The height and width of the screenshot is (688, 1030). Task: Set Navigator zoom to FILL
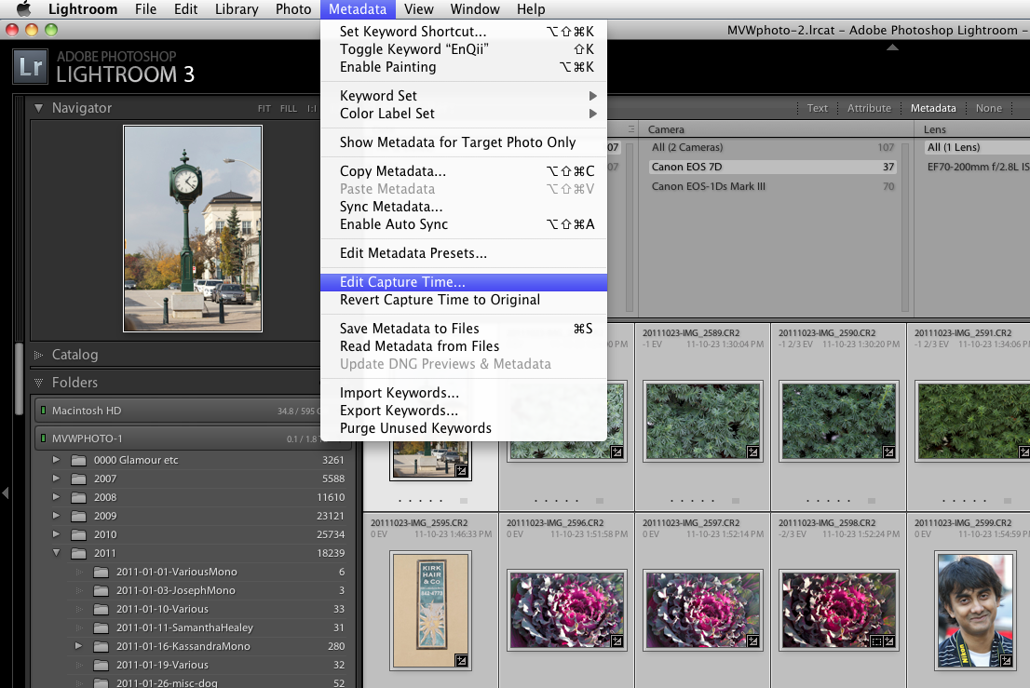pyautogui.click(x=289, y=109)
